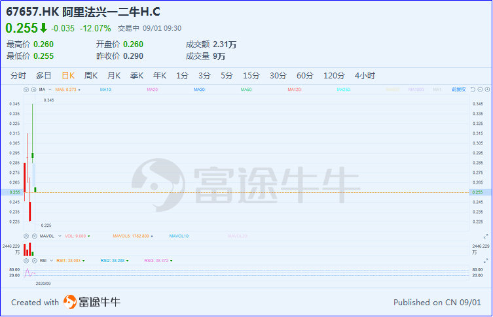Switch to the 1分 one-minute chart
Viewport: 493px width, 317px height.
click(182, 76)
